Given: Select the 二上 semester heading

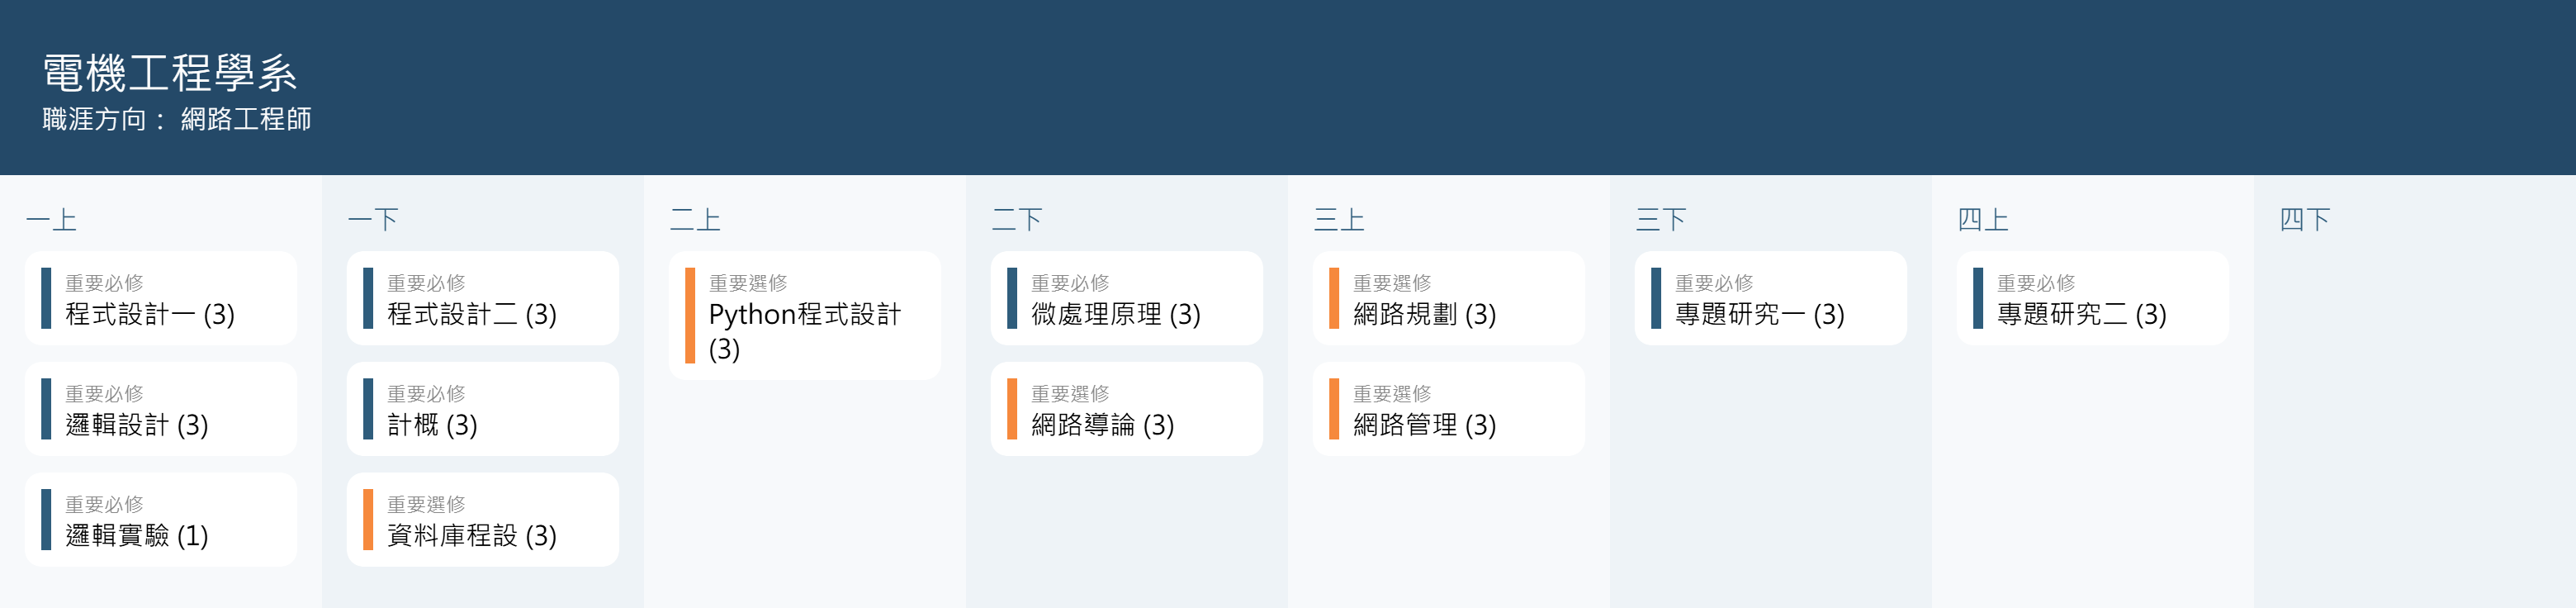Looking at the screenshot, I should [695, 220].
